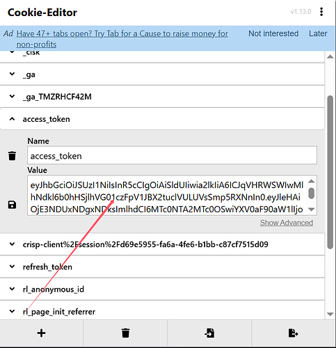Click the Export cookies icon

coord(294,333)
